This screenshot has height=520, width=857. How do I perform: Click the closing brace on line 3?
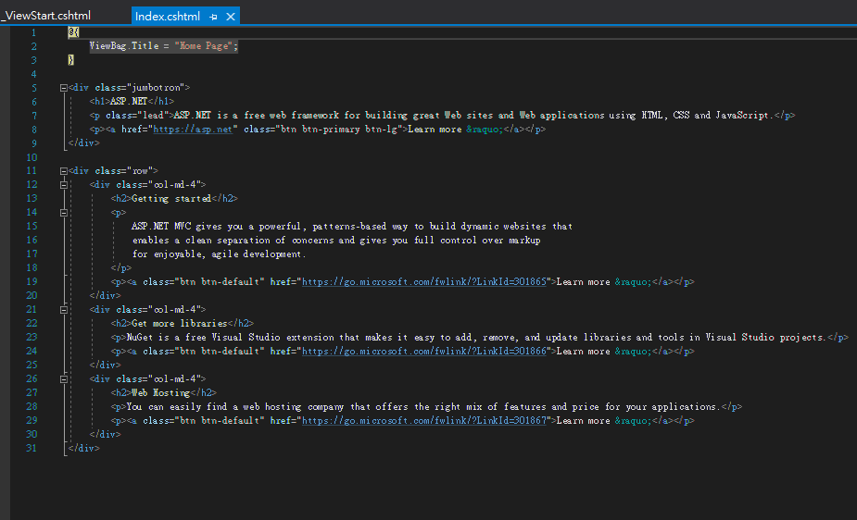(71, 60)
